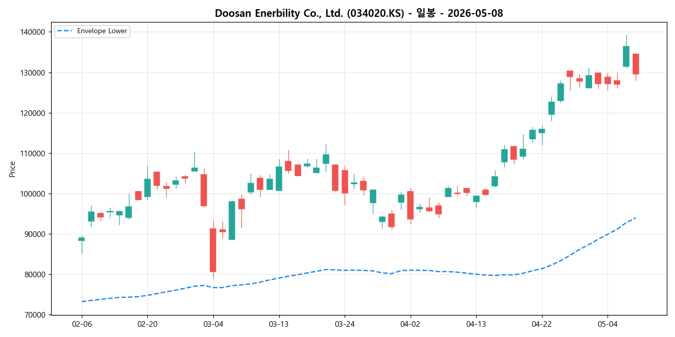Click the 03-04 date tick label
Screen dimensions: 675x337
[213, 324]
